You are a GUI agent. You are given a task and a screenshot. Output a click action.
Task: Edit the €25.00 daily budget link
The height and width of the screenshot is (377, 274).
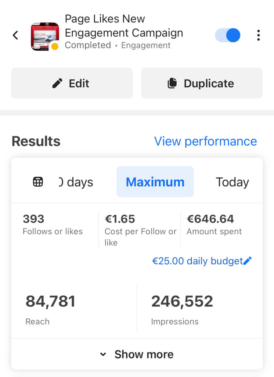click(198, 261)
